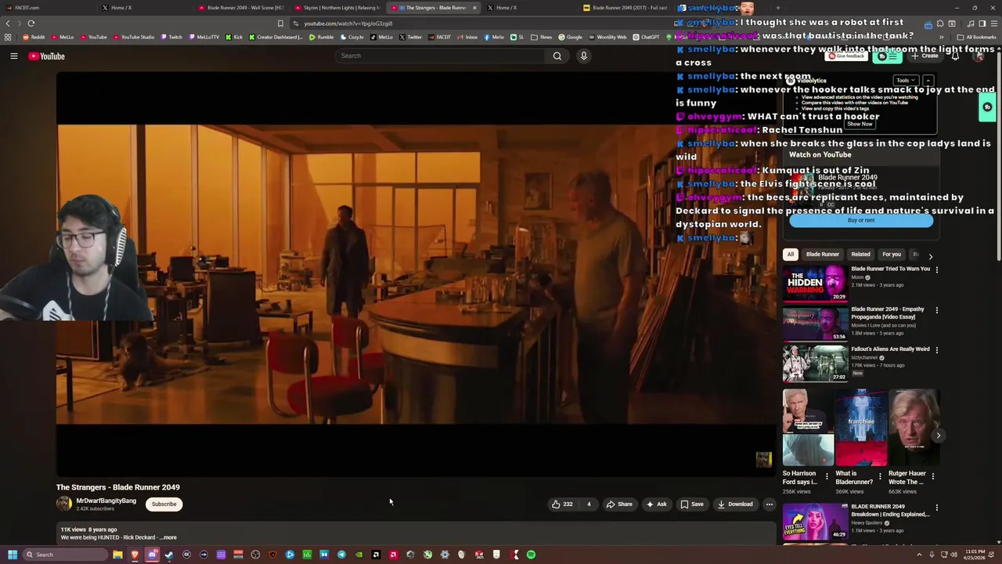Open the YouTube hamburger guide menu

click(x=13, y=56)
